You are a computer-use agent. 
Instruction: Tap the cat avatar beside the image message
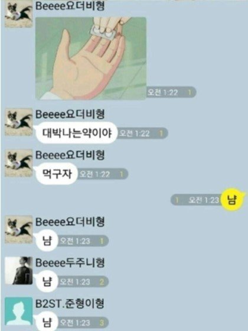point(19,14)
